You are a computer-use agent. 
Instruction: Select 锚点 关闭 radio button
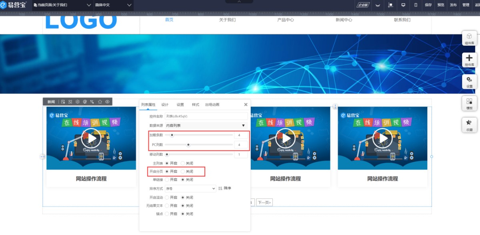tap(183, 214)
